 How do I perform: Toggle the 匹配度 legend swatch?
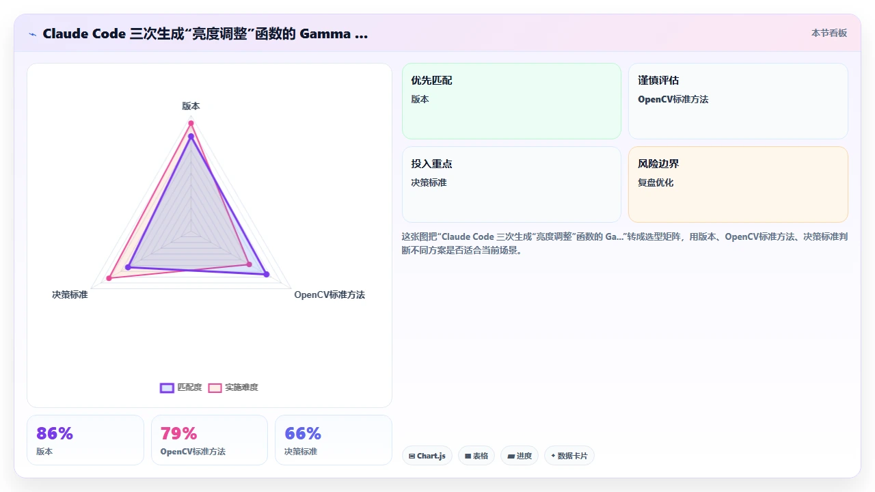tap(167, 387)
